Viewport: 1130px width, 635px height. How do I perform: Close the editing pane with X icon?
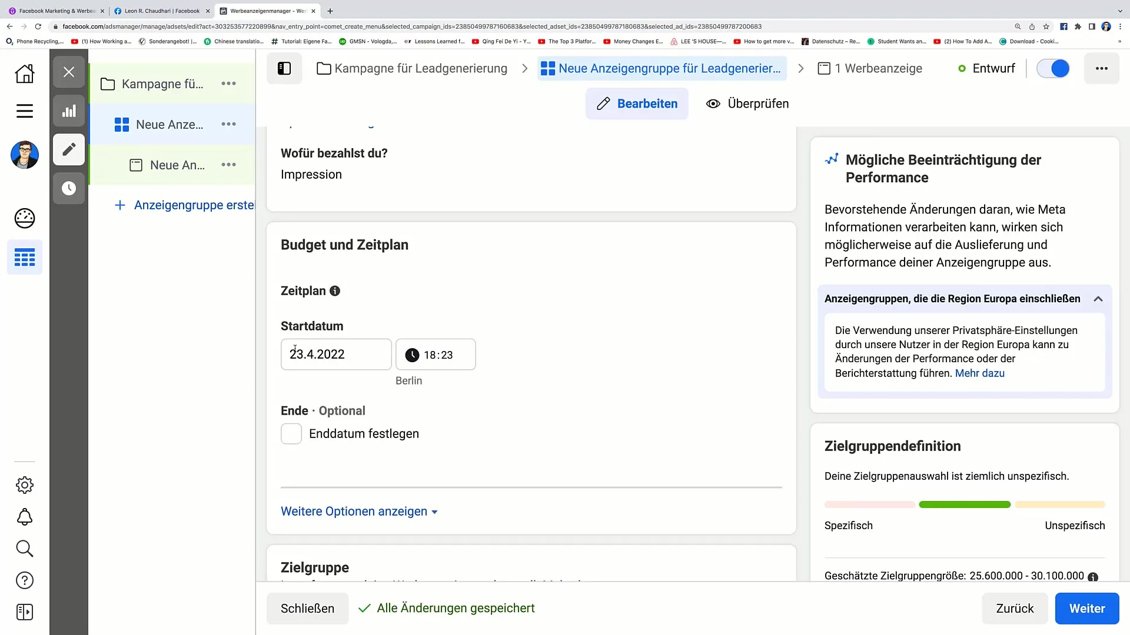[69, 72]
